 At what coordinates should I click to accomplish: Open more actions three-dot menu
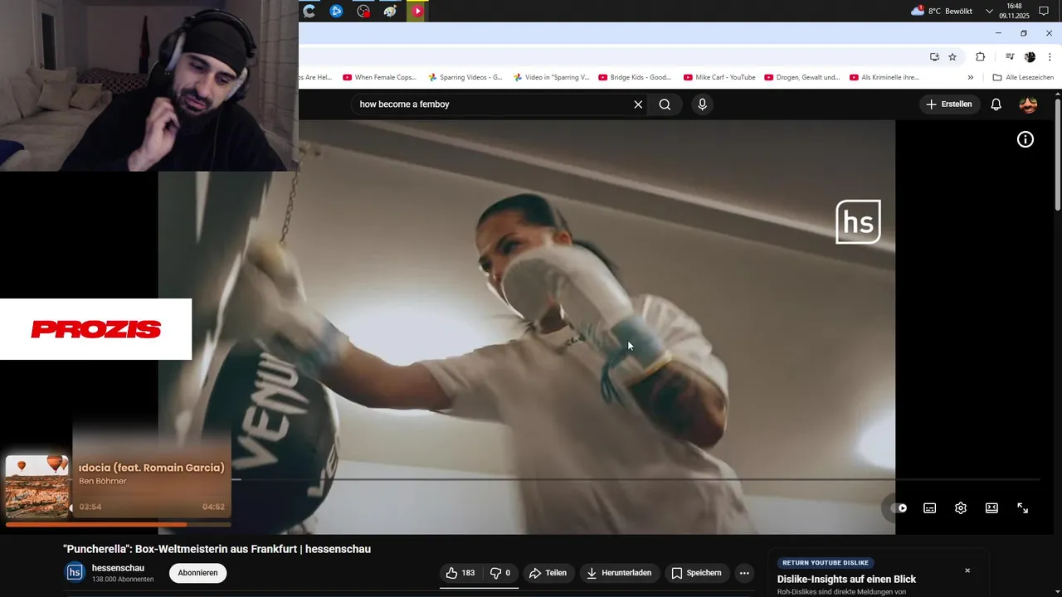coord(744,573)
